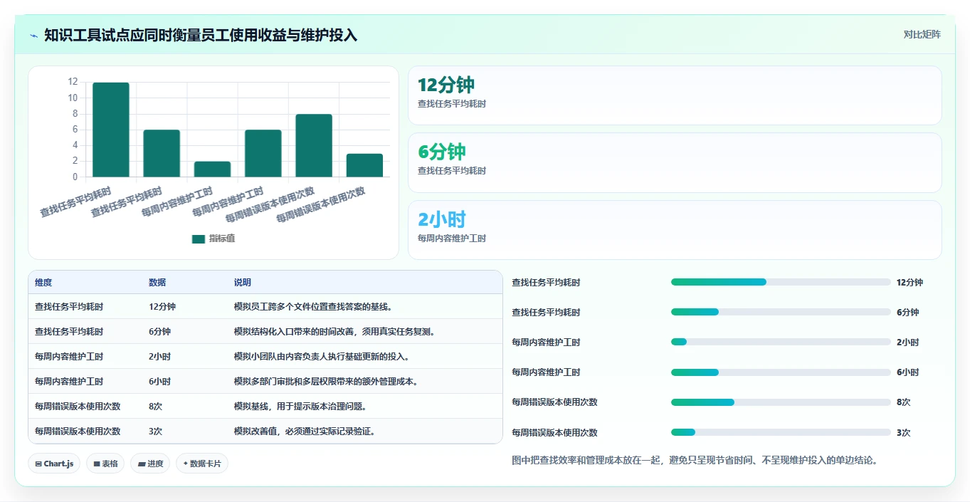
Task: Click the tallest chart bar valued 12
Action: tap(111, 130)
